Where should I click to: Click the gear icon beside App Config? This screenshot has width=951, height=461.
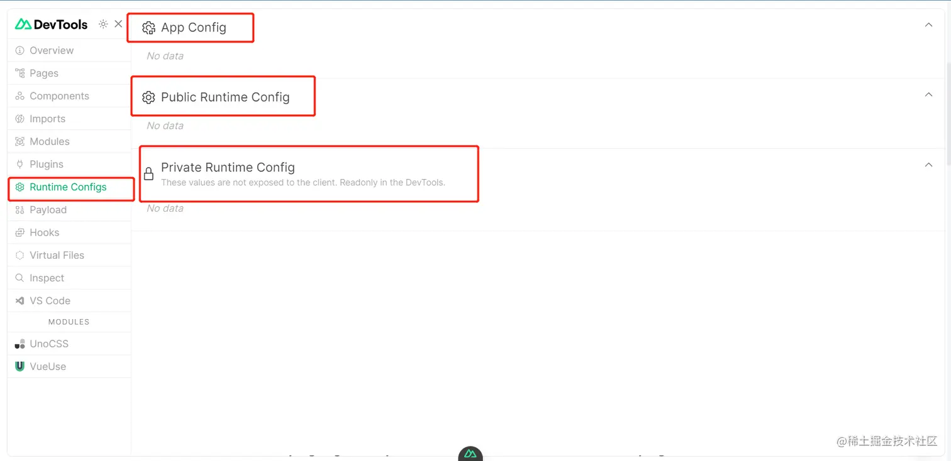click(x=148, y=28)
